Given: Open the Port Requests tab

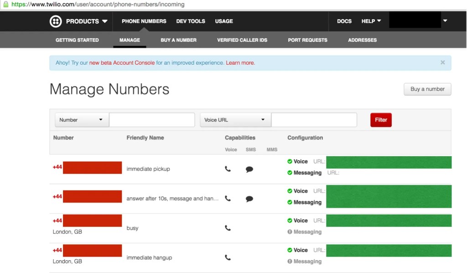Looking at the screenshot, I should [x=307, y=40].
